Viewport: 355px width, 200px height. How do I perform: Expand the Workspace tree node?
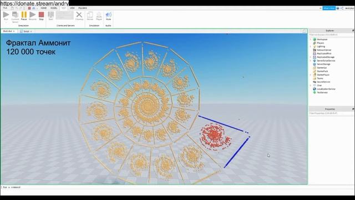311,39
